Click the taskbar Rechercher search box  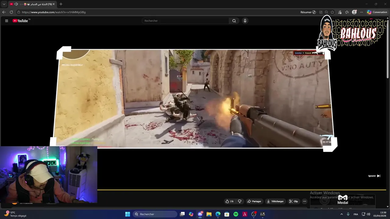click(155, 214)
